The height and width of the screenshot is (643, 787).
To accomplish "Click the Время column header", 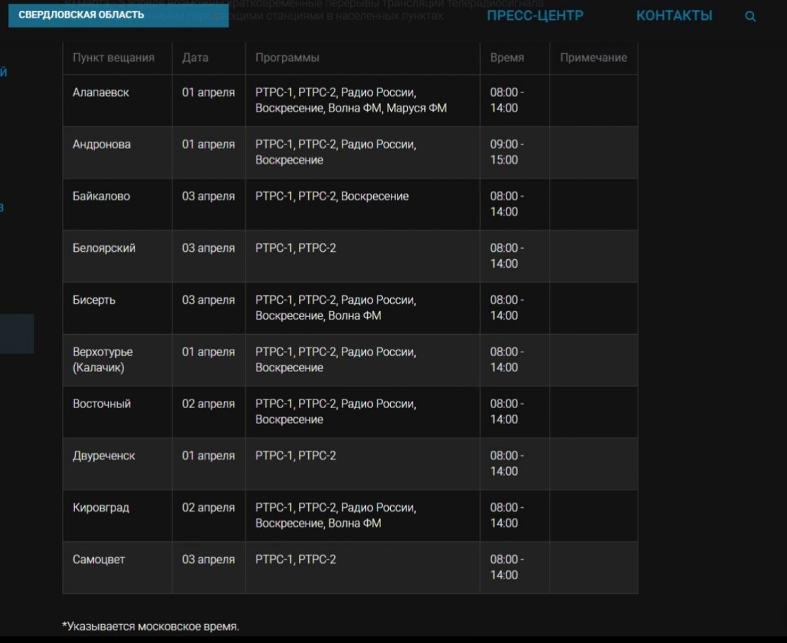I will pos(507,58).
